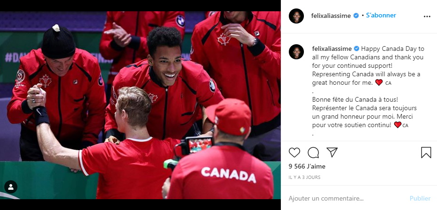This screenshot has height=210, width=437.
Task: Like the post with the heart icon
Action: (x=294, y=153)
